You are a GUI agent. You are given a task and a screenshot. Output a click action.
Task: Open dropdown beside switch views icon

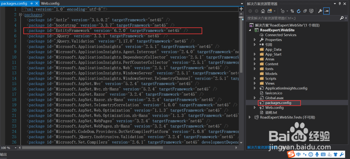pos(274,11)
